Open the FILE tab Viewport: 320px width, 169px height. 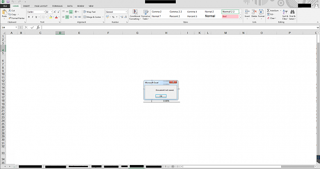pos(5,6)
